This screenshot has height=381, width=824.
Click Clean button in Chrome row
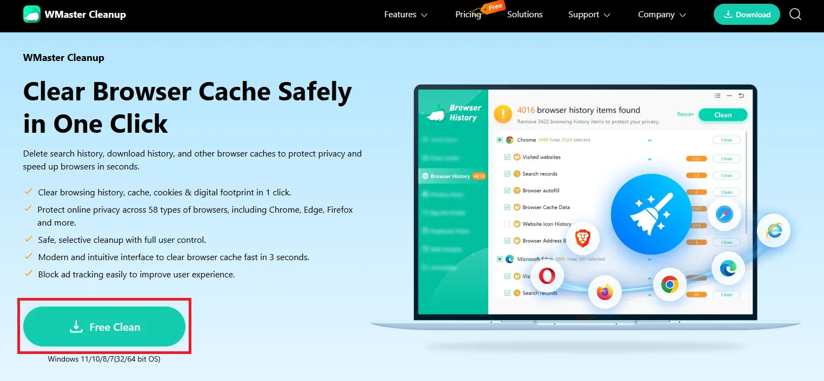726,140
